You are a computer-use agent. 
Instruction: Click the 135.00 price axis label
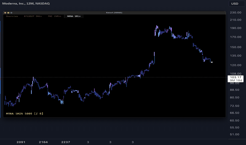235,56
